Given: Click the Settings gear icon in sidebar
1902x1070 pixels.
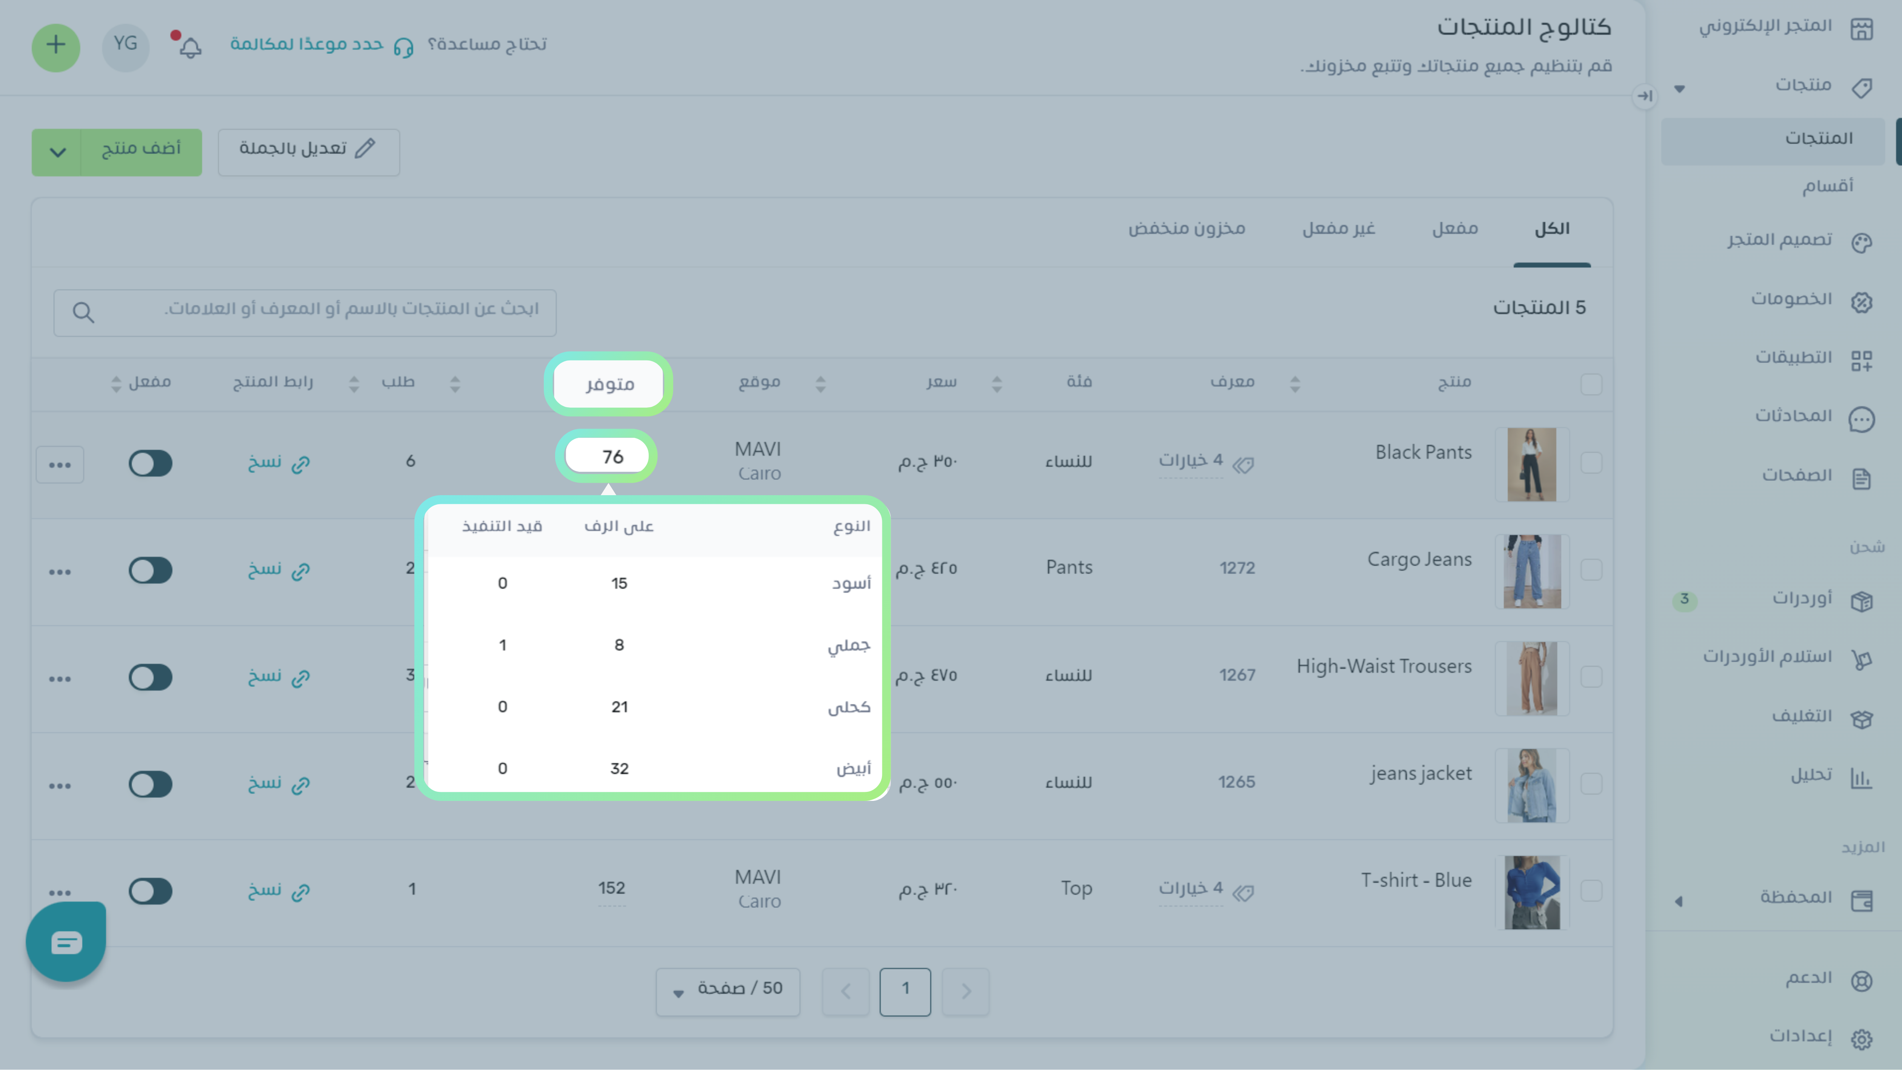Looking at the screenshot, I should (x=1861, y=1039).
